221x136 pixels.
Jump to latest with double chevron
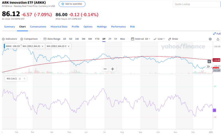(x=208, y=66)
